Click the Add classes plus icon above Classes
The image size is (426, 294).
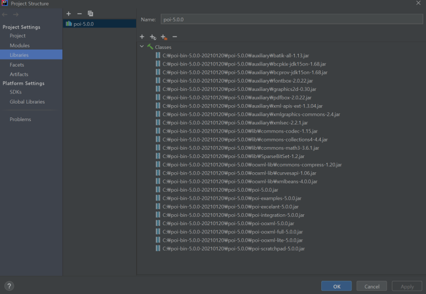click(142, 37)
